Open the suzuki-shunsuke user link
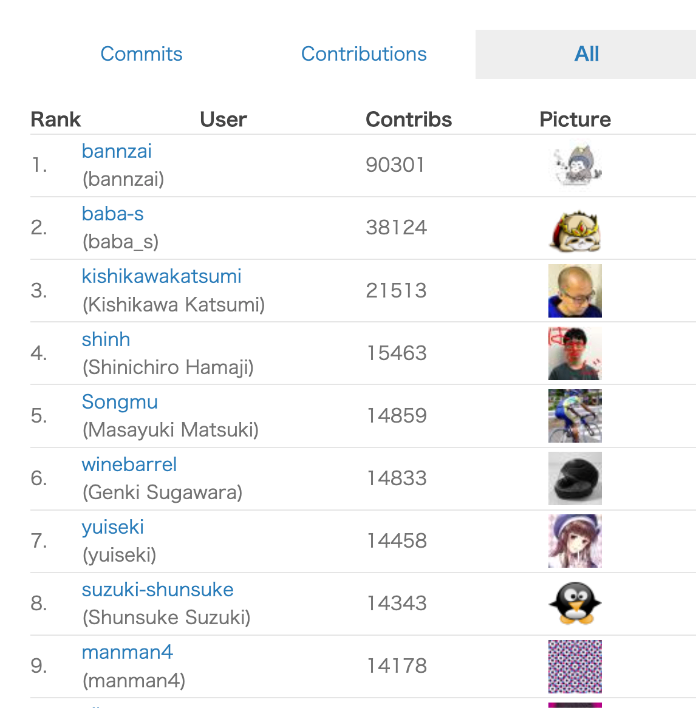This screenshot has height=708, width=696. tap(158, 590)
